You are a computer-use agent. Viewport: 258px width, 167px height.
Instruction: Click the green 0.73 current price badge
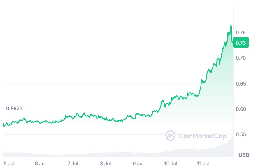(241, 43)
